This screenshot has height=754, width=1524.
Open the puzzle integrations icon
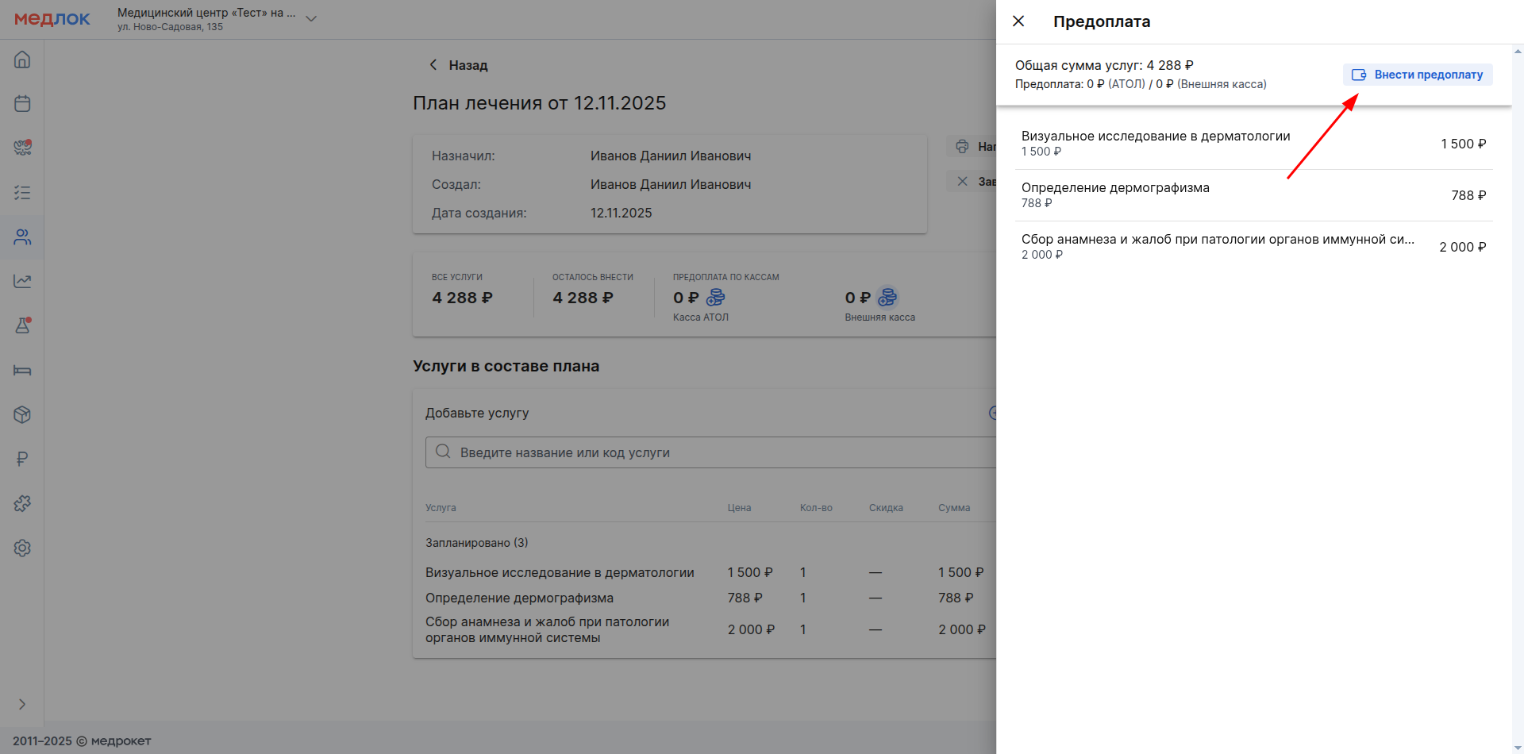(x=22, y=503)
